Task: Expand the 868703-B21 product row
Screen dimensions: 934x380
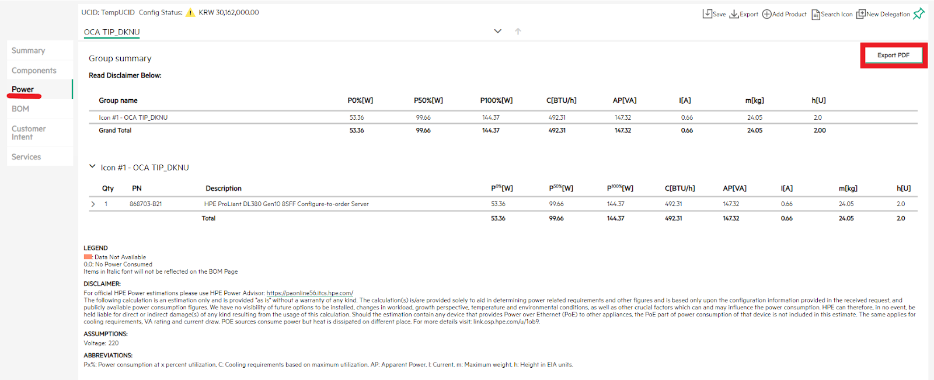Action: click(93, 204)
